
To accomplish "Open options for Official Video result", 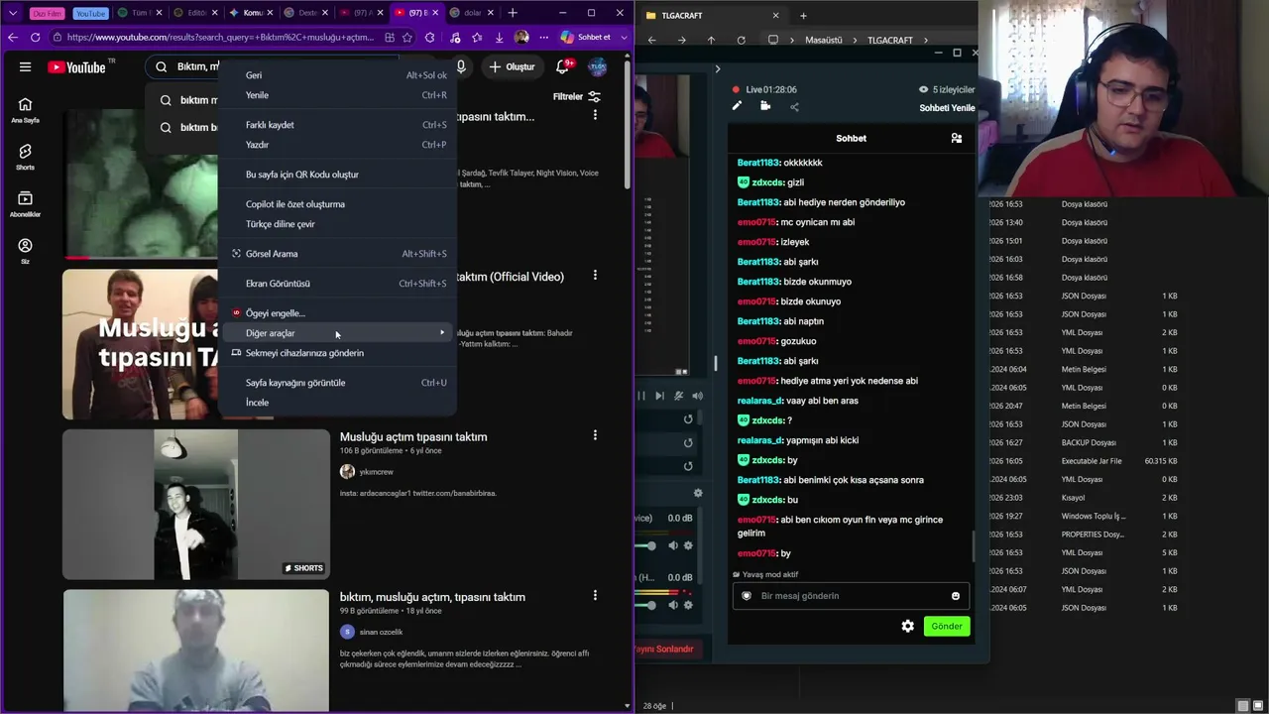I will [595, 275].
